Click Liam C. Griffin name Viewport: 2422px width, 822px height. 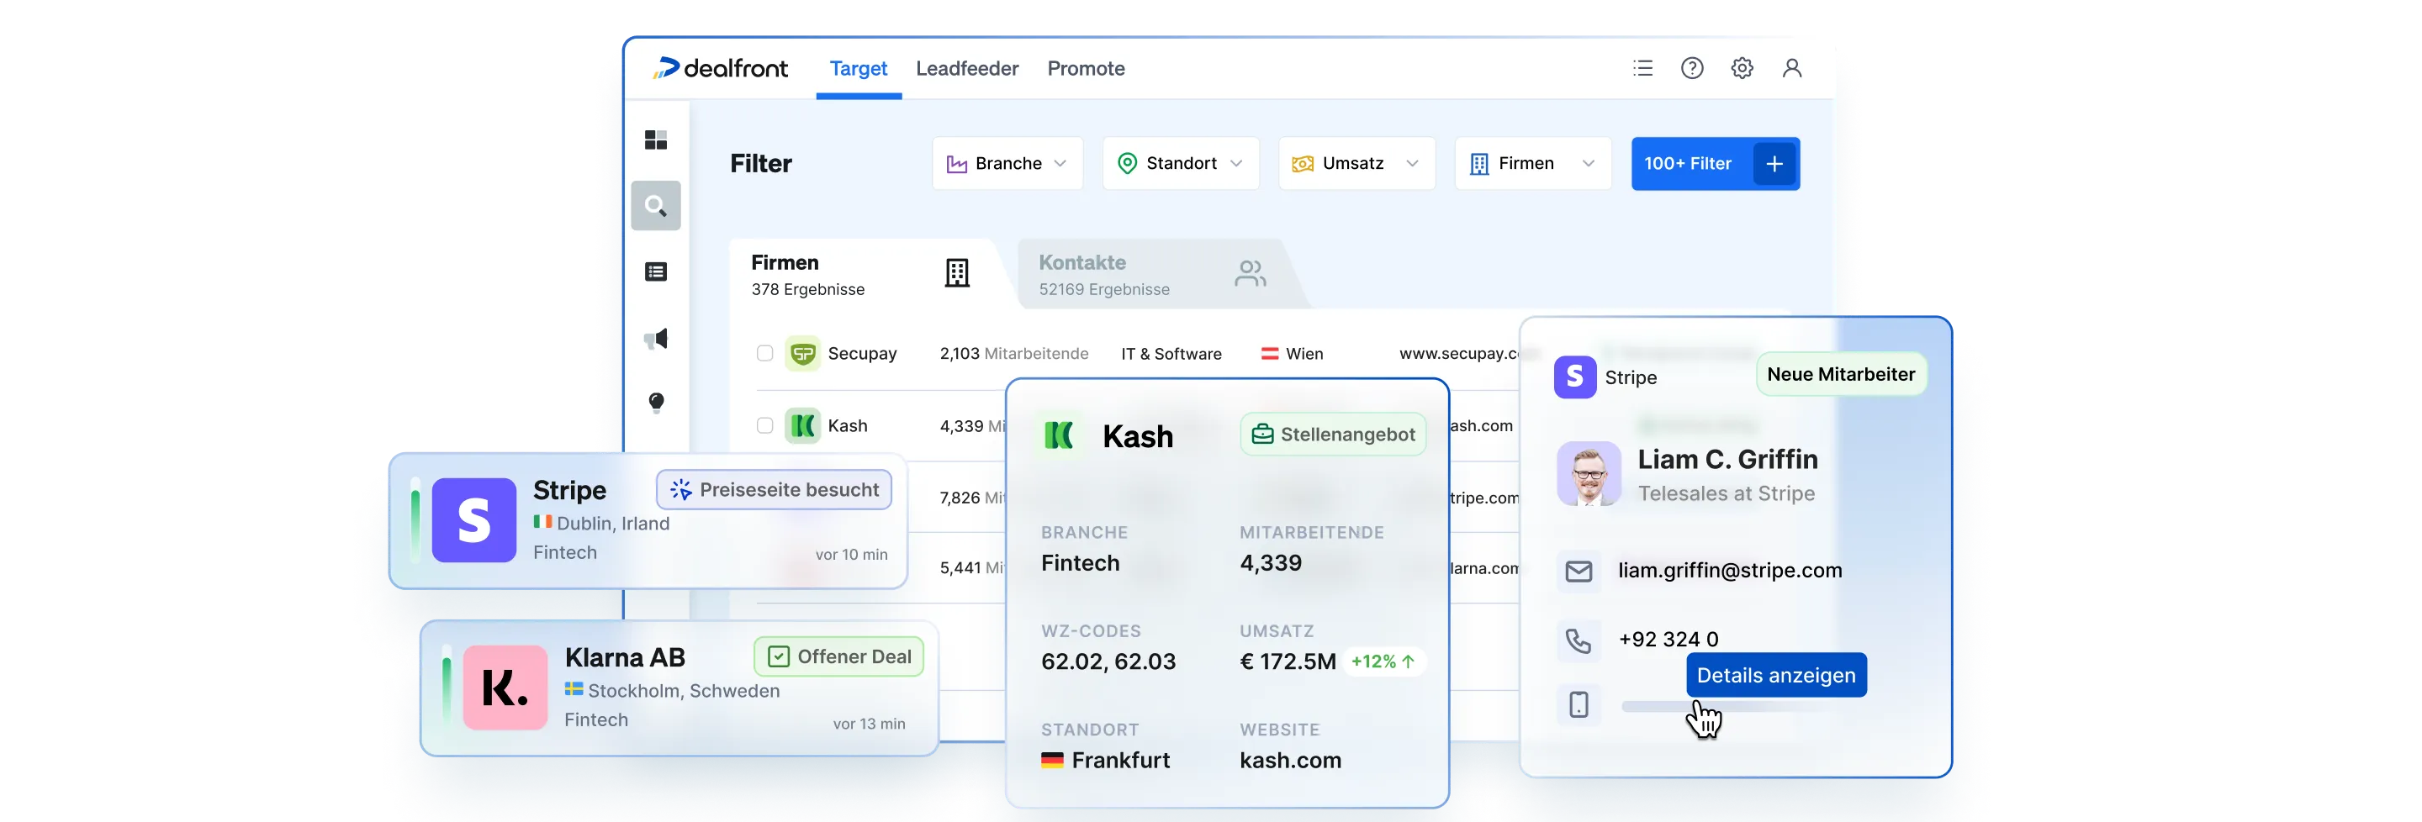point(1727,460)
